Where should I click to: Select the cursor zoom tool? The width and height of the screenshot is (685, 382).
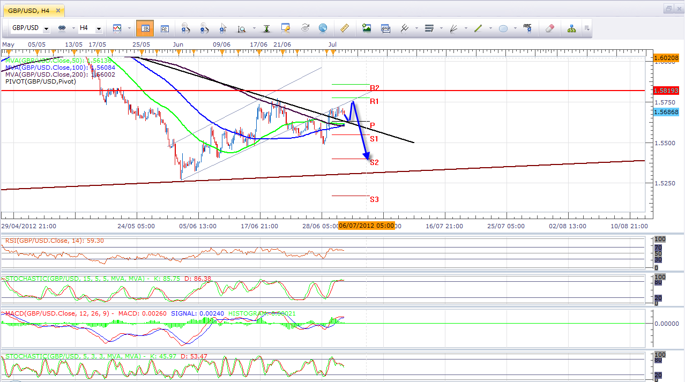[223, 28]
